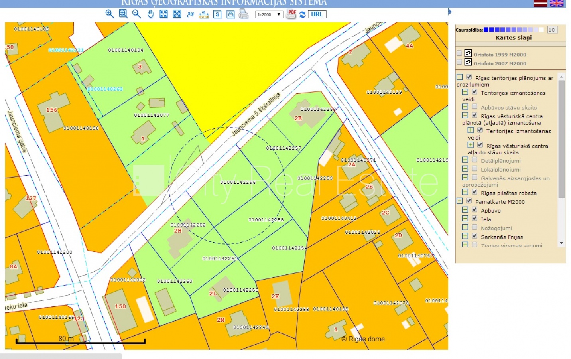Activate the pan hand tool
571x359 pixels.
click(150, 14)
